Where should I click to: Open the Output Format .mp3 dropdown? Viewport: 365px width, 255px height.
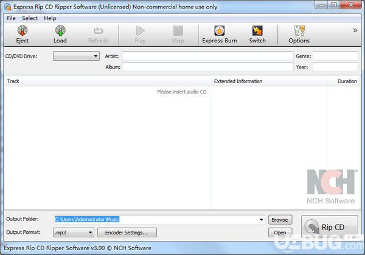point(74,233)
